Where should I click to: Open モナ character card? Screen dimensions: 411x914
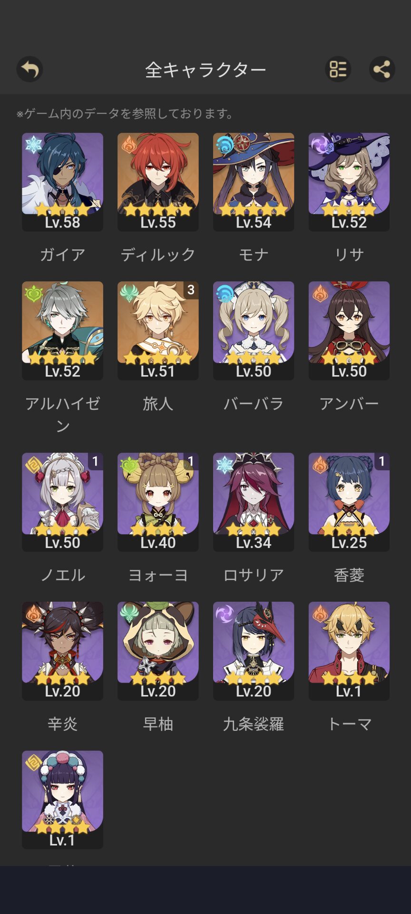254,182
